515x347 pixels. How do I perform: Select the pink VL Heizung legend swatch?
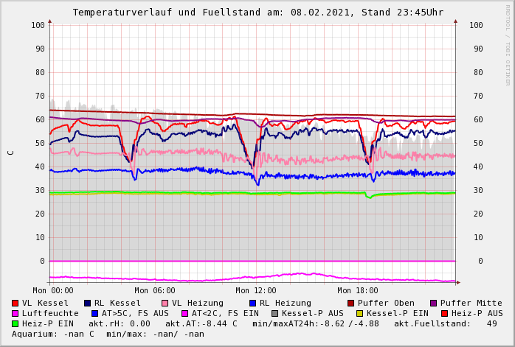165,304
